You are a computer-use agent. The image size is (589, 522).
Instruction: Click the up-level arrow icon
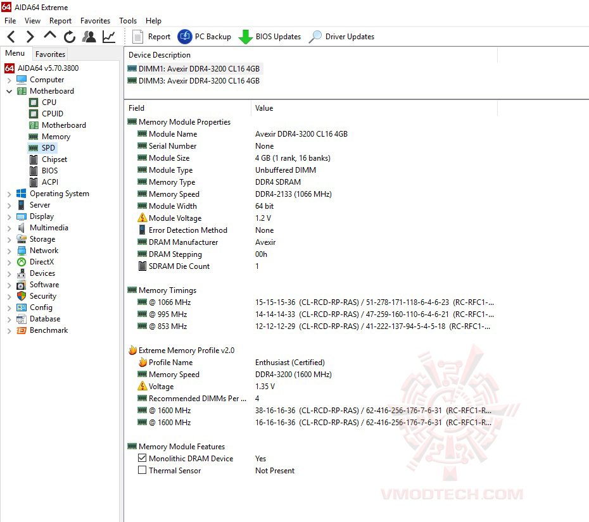(x=49, y=36)
